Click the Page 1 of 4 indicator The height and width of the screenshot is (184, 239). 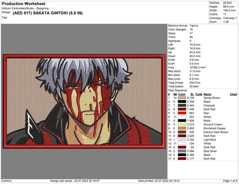tap(230, 181)
